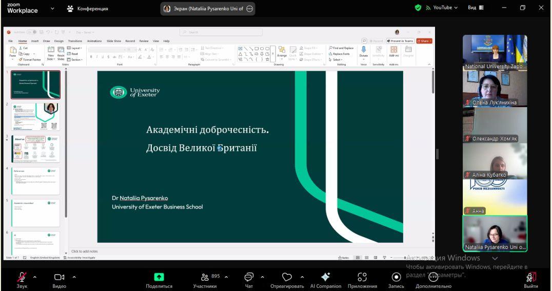552x291 pixels.
Task: Click the Zoom Workplace dropdown chevron
Action: (x=52, y=8)
